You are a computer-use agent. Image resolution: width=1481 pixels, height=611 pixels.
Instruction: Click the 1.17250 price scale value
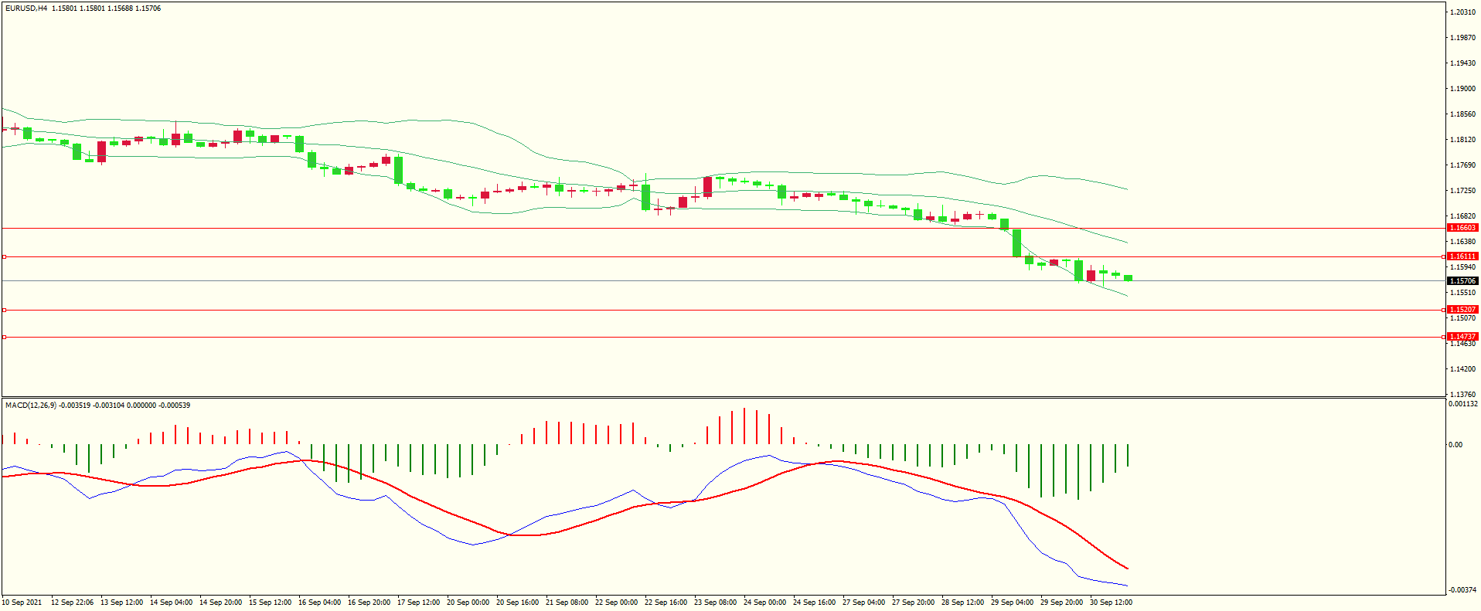(1463, 191)
